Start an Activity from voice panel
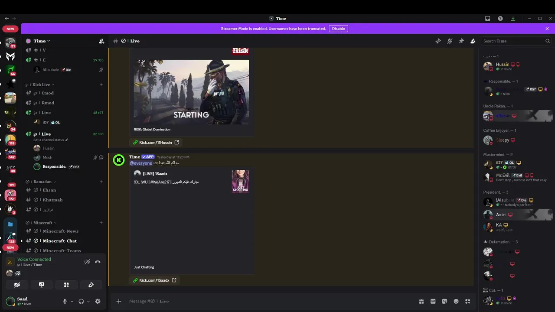Image resolution: width=555 pixels, height=312 pixels. (x=66, y=285)
